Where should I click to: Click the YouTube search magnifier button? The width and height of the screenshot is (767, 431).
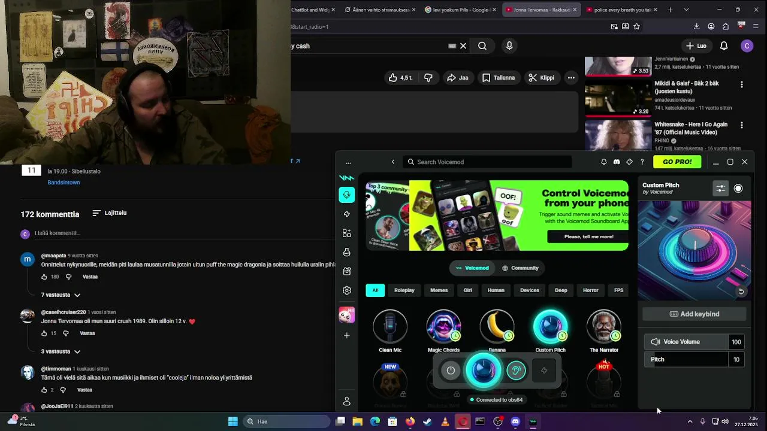point(482,45)
